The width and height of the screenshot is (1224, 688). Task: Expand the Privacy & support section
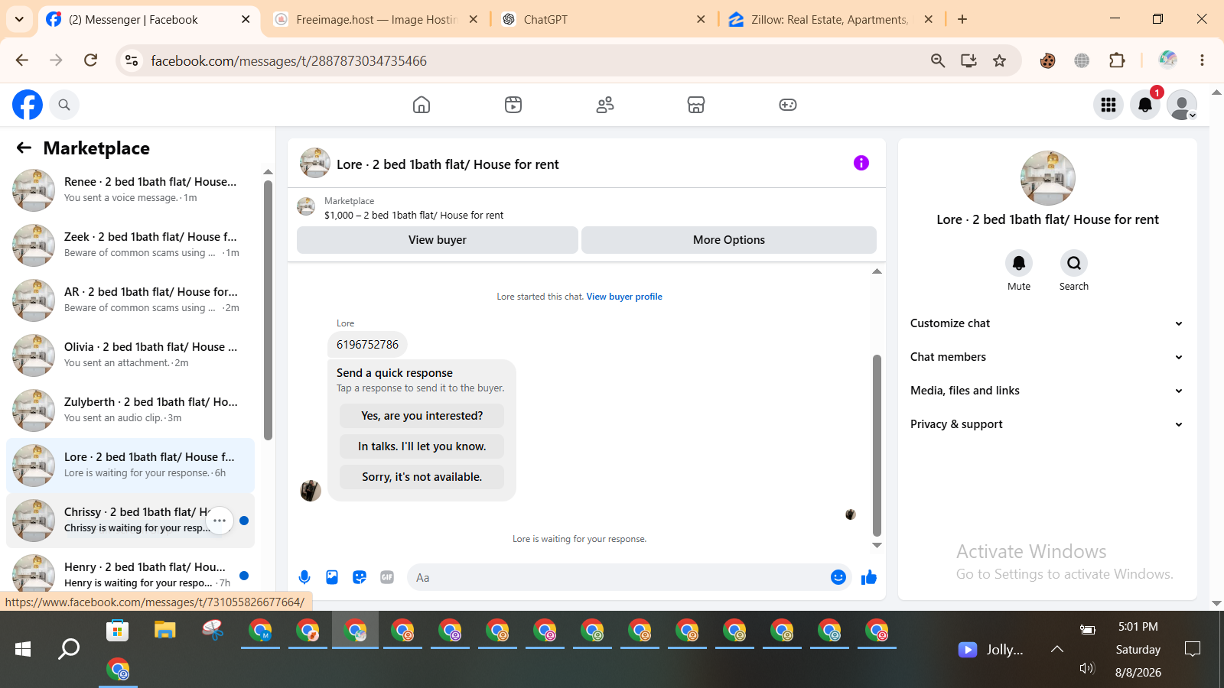[1047, 424]
